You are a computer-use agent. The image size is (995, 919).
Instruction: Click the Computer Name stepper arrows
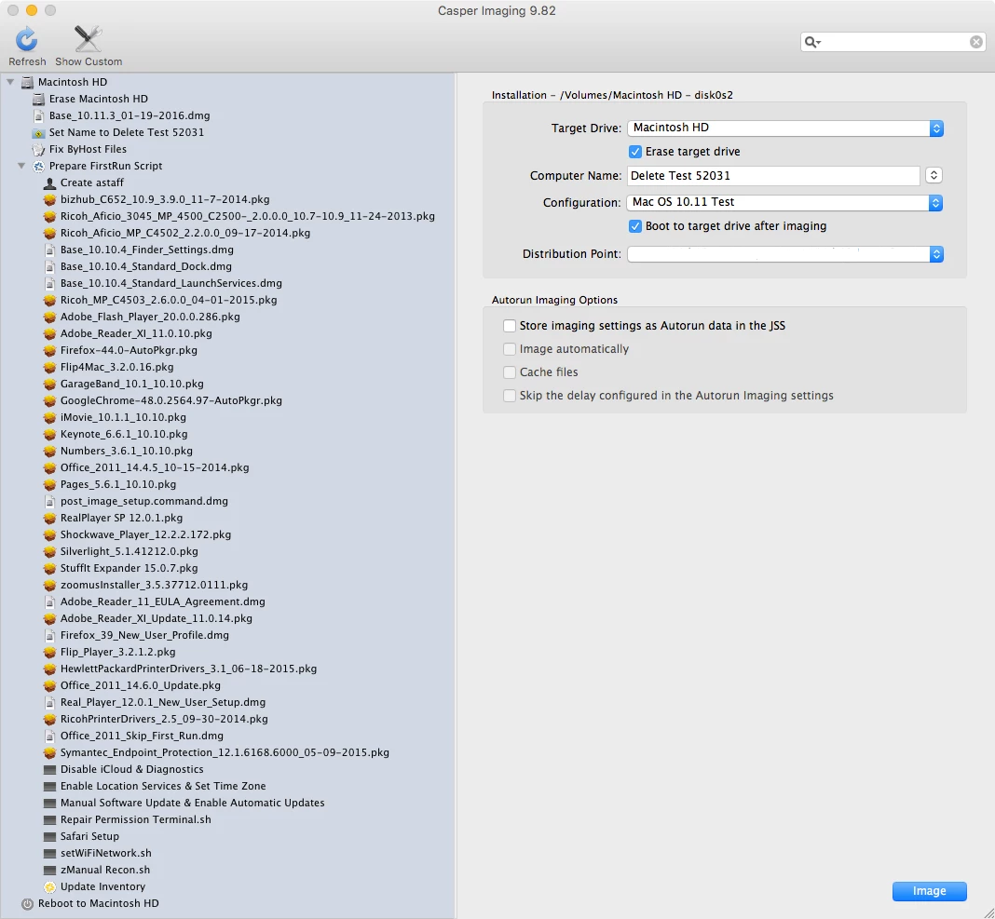click(934, 176)
